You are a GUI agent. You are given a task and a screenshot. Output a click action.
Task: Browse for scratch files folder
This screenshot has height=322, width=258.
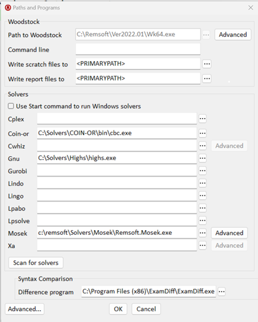[x=207, y=64]
